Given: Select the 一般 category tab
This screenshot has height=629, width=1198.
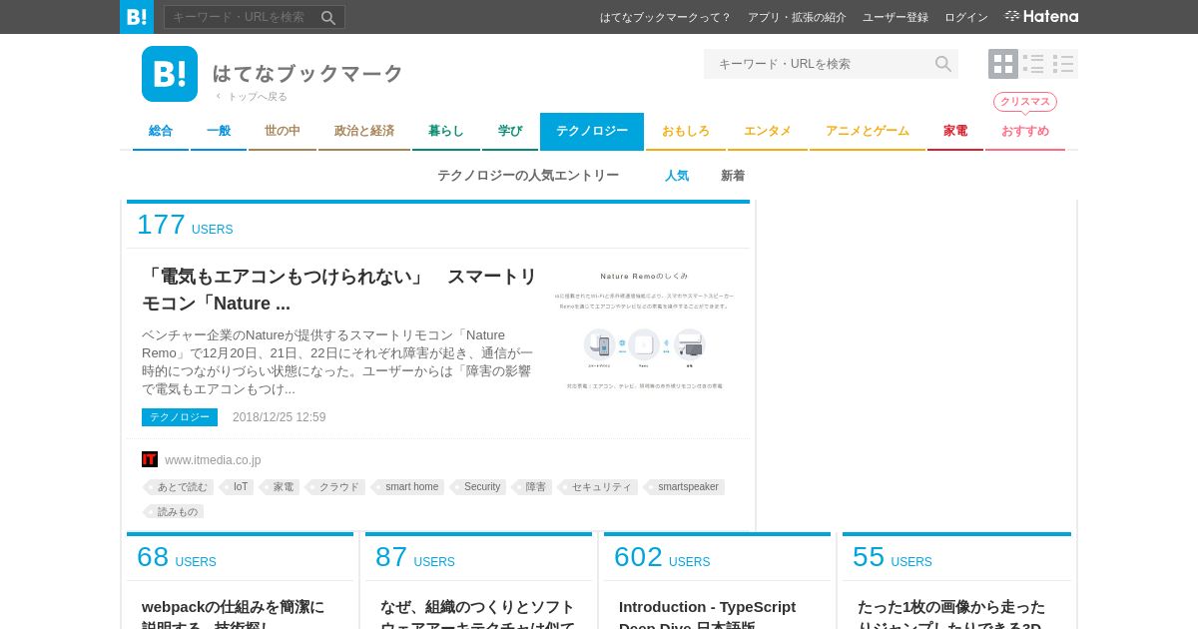Looking at the screenshot, I should click(219, 131).
